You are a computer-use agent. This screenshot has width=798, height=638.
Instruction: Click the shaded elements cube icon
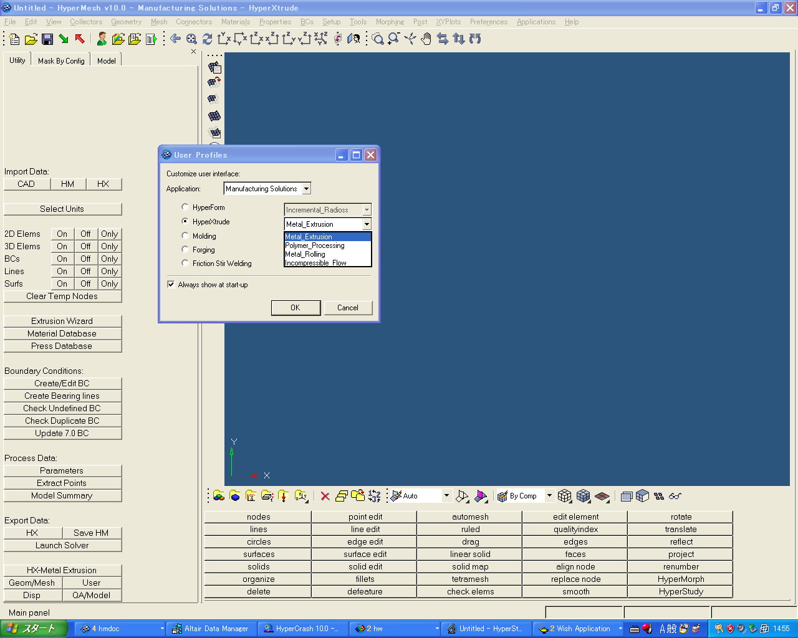pos(583,496)
